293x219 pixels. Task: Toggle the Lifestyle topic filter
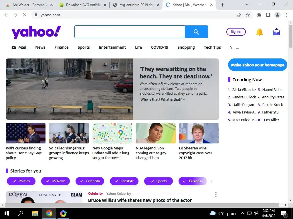(124, 181)
